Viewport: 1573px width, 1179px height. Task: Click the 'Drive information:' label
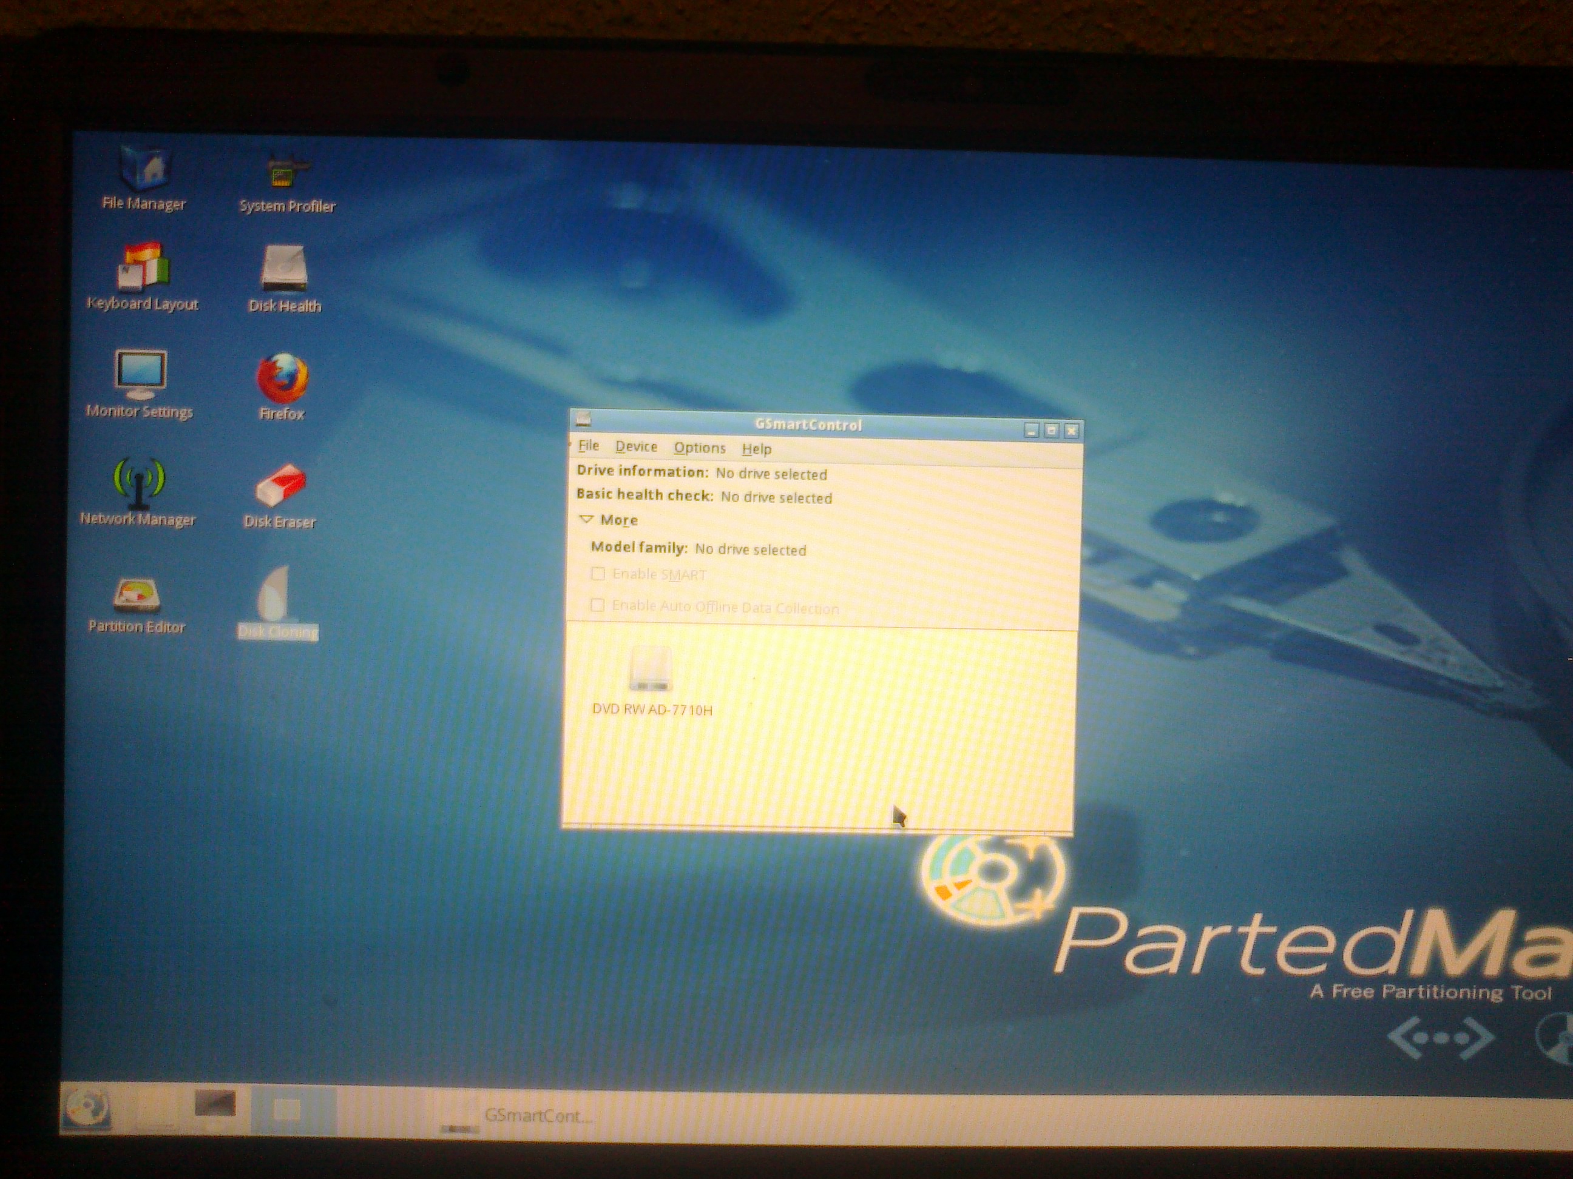point(642,471)
